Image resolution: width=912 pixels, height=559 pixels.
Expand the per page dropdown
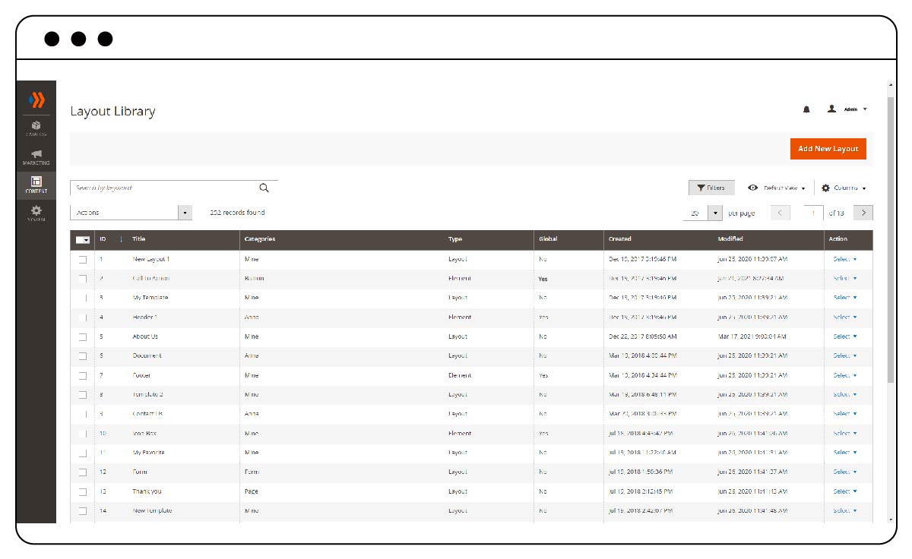point(714,213)
